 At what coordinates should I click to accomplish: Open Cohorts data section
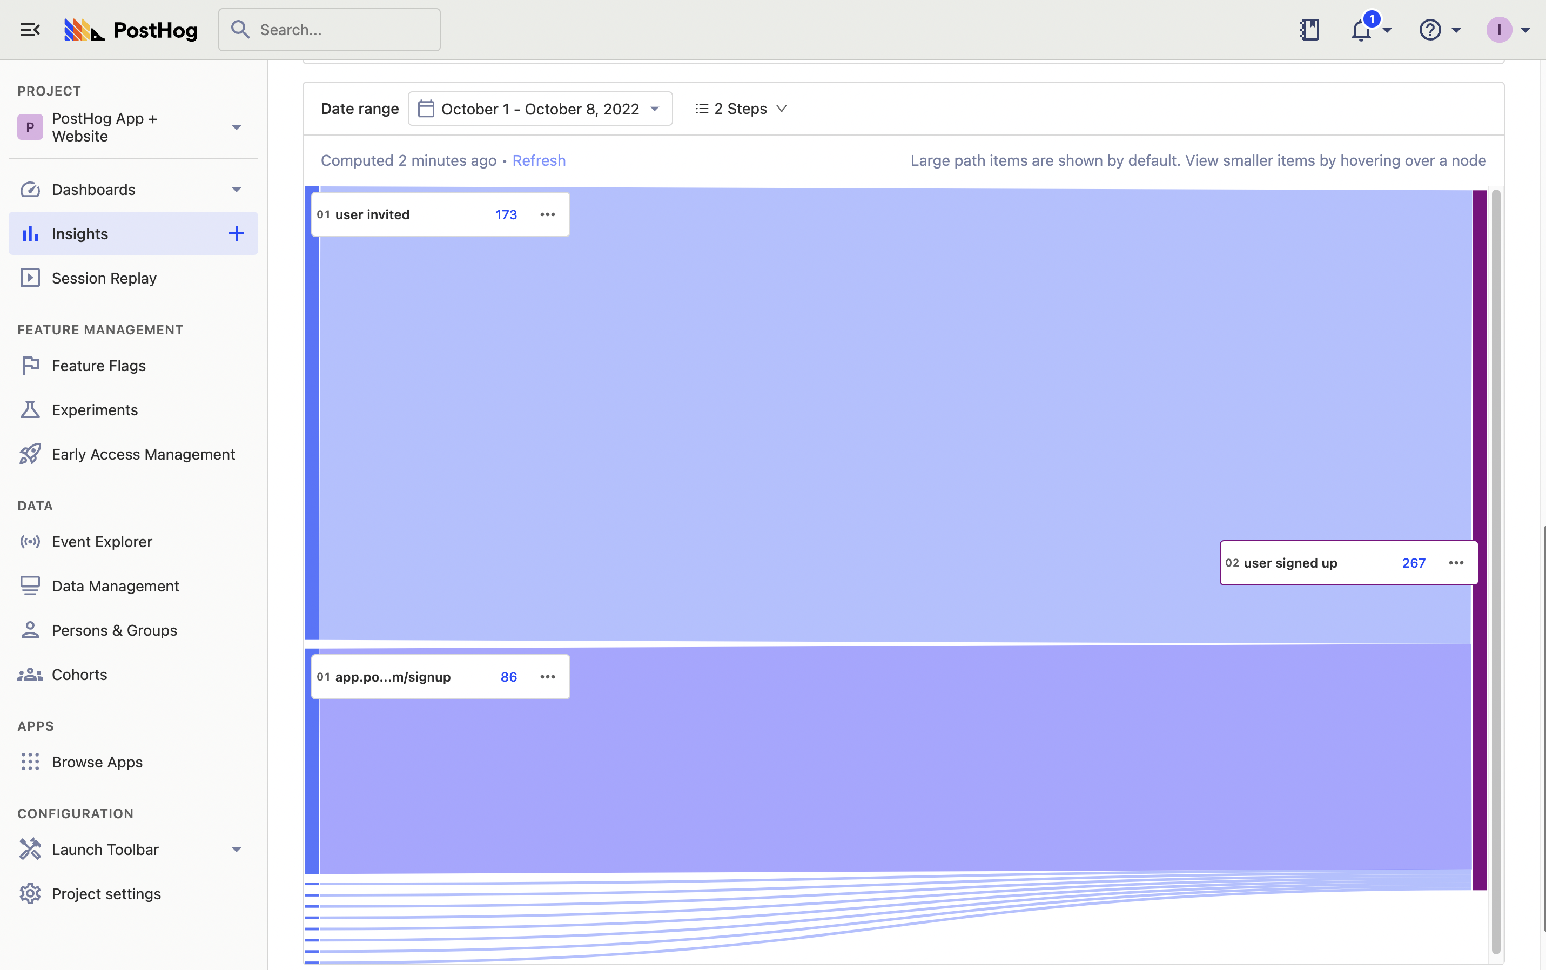point(78,674)
